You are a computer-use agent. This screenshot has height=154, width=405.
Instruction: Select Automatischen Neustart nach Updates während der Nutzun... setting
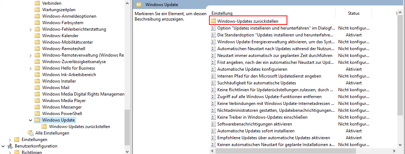click(276, 48)
